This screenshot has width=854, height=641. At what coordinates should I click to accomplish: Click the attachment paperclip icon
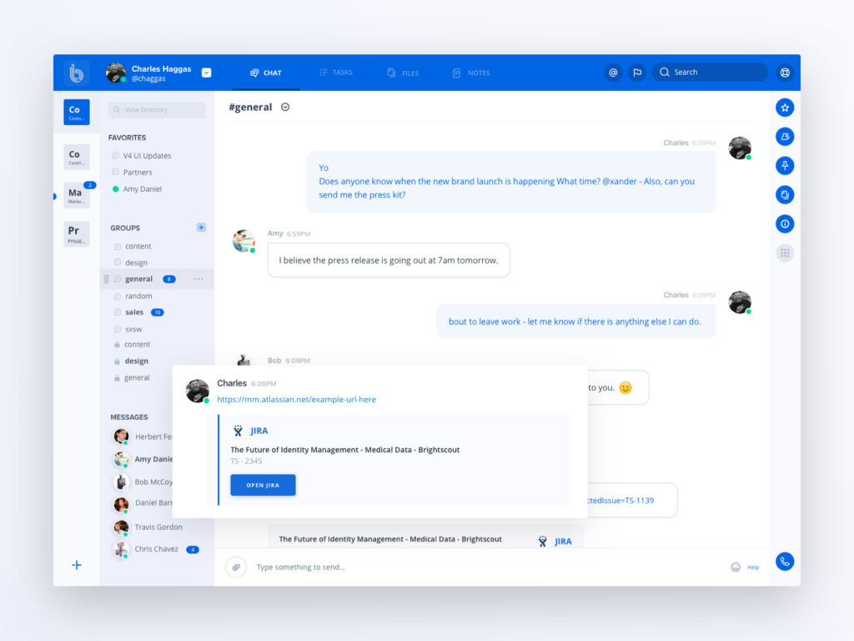(x=236, y=568)
